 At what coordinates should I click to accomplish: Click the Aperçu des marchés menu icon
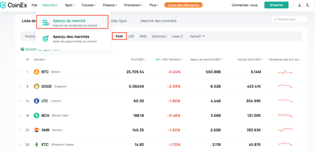click(x=46, y=38)
